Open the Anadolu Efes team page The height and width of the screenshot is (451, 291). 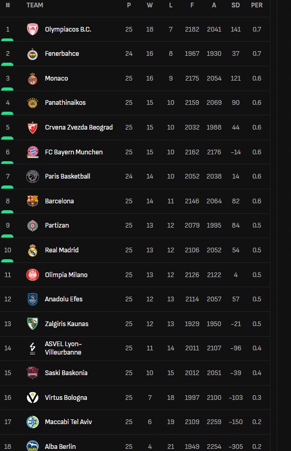(x=64, y=299)
